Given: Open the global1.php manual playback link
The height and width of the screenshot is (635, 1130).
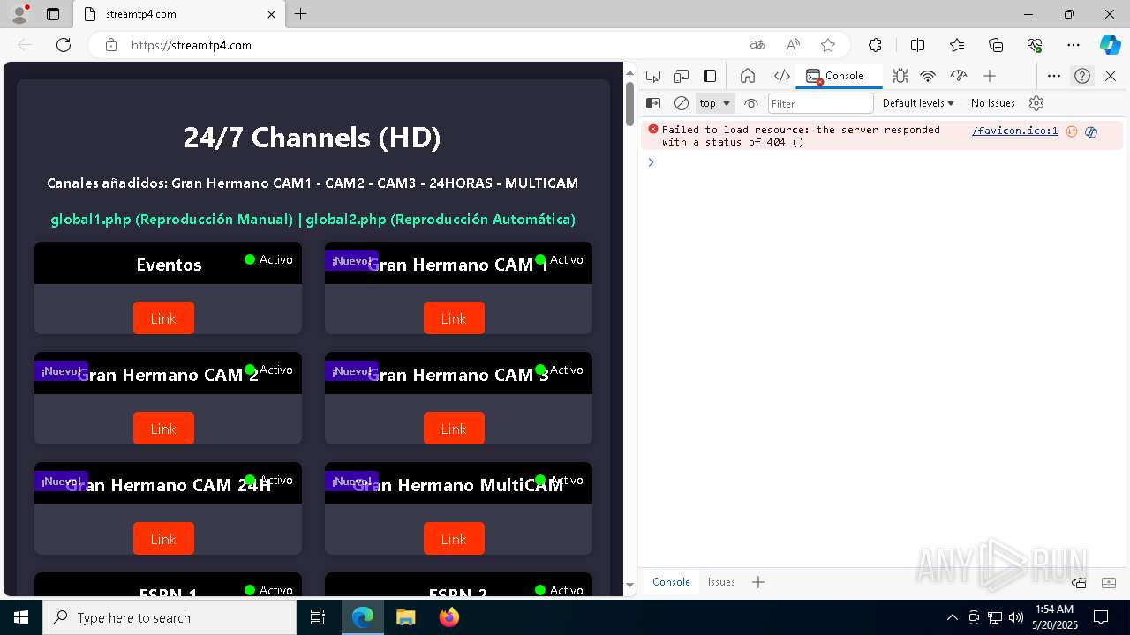Looking at the screenshot, I should pos(171,219).
